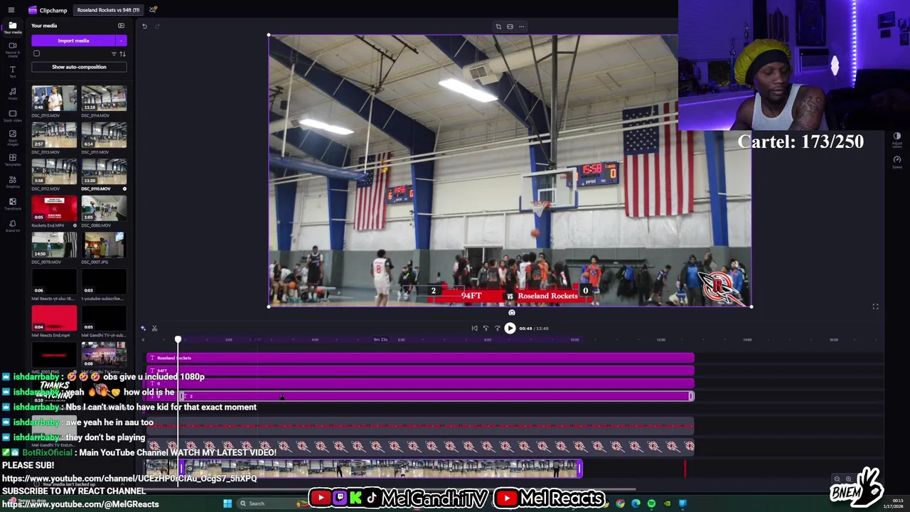
Task: Select the red line overlay track
Action: click(420, 426)
